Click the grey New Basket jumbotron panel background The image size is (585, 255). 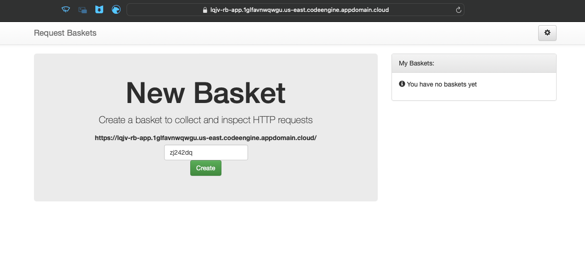coord(73,183)
